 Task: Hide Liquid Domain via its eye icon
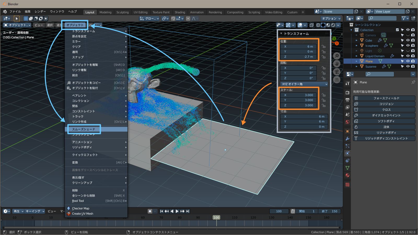pos(408,56)
